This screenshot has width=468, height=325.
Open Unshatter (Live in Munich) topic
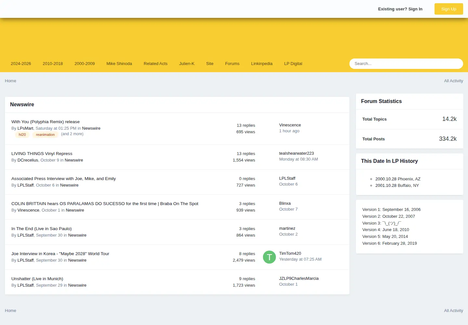click(x=37, y=279)
